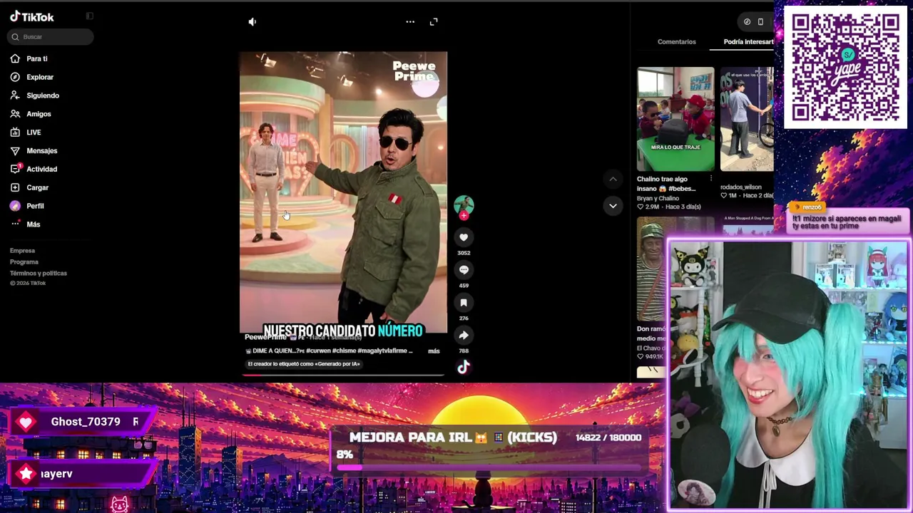Toggle fullscreen video mode

(434, 22)
